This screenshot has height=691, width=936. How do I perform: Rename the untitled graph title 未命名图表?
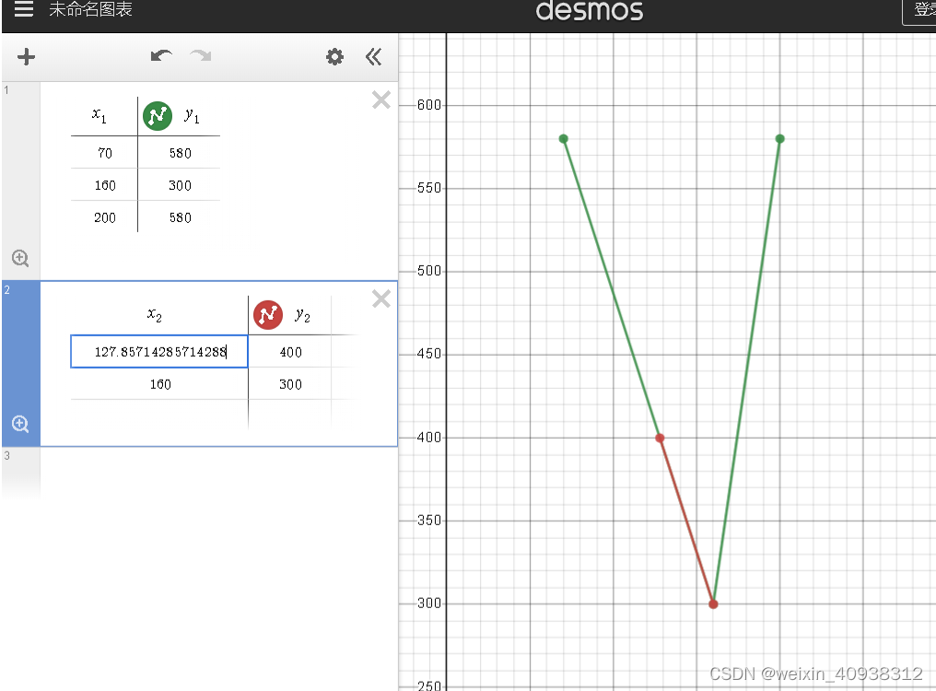coord(90,9)
